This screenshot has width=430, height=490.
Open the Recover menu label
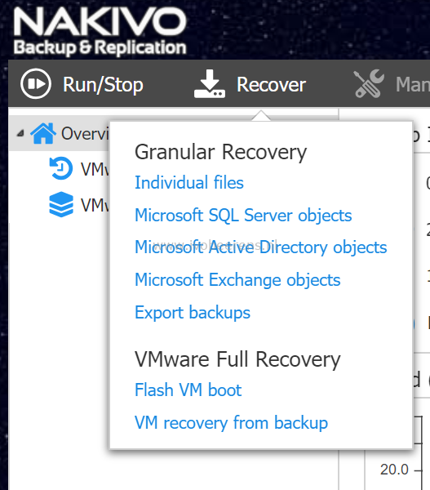pyautogui.click(x=271, y=84)
